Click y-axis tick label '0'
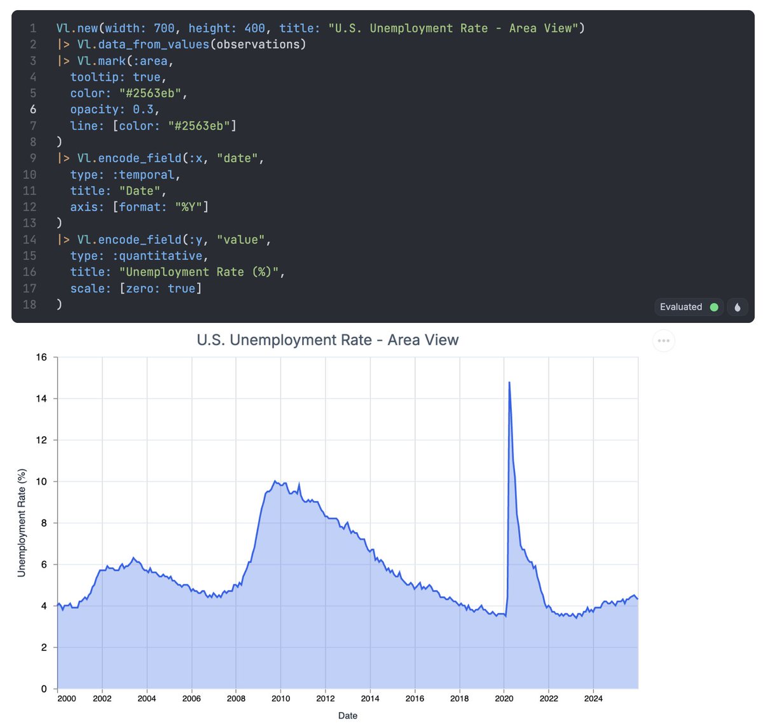 44,689
